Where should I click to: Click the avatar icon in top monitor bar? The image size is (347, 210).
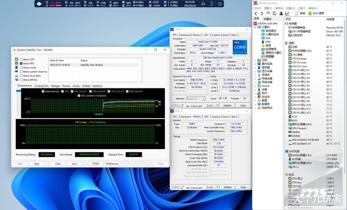tap(39, 4)
